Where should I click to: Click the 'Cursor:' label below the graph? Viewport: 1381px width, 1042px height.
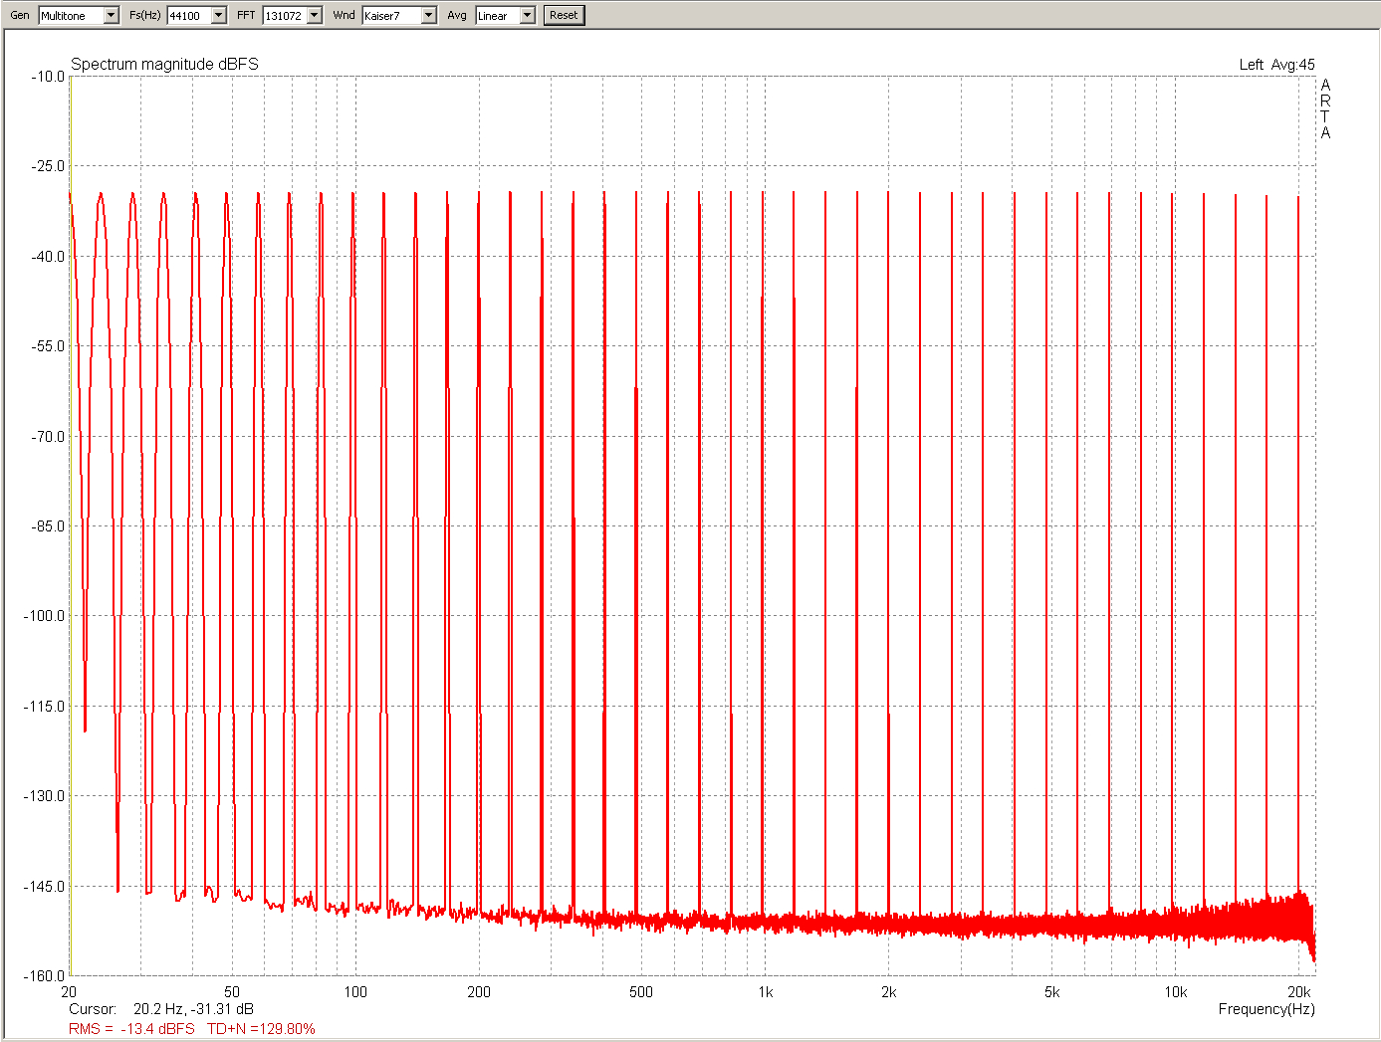93,1008
